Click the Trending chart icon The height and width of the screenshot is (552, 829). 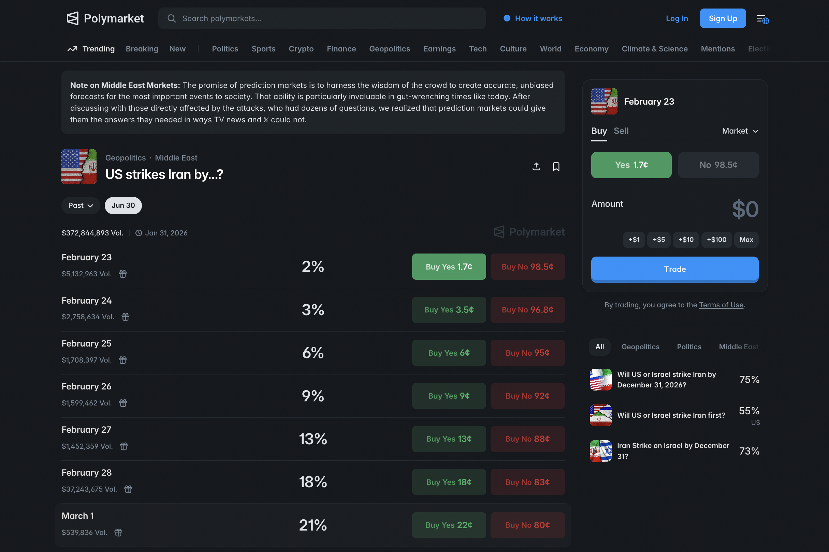click(72, 49)
